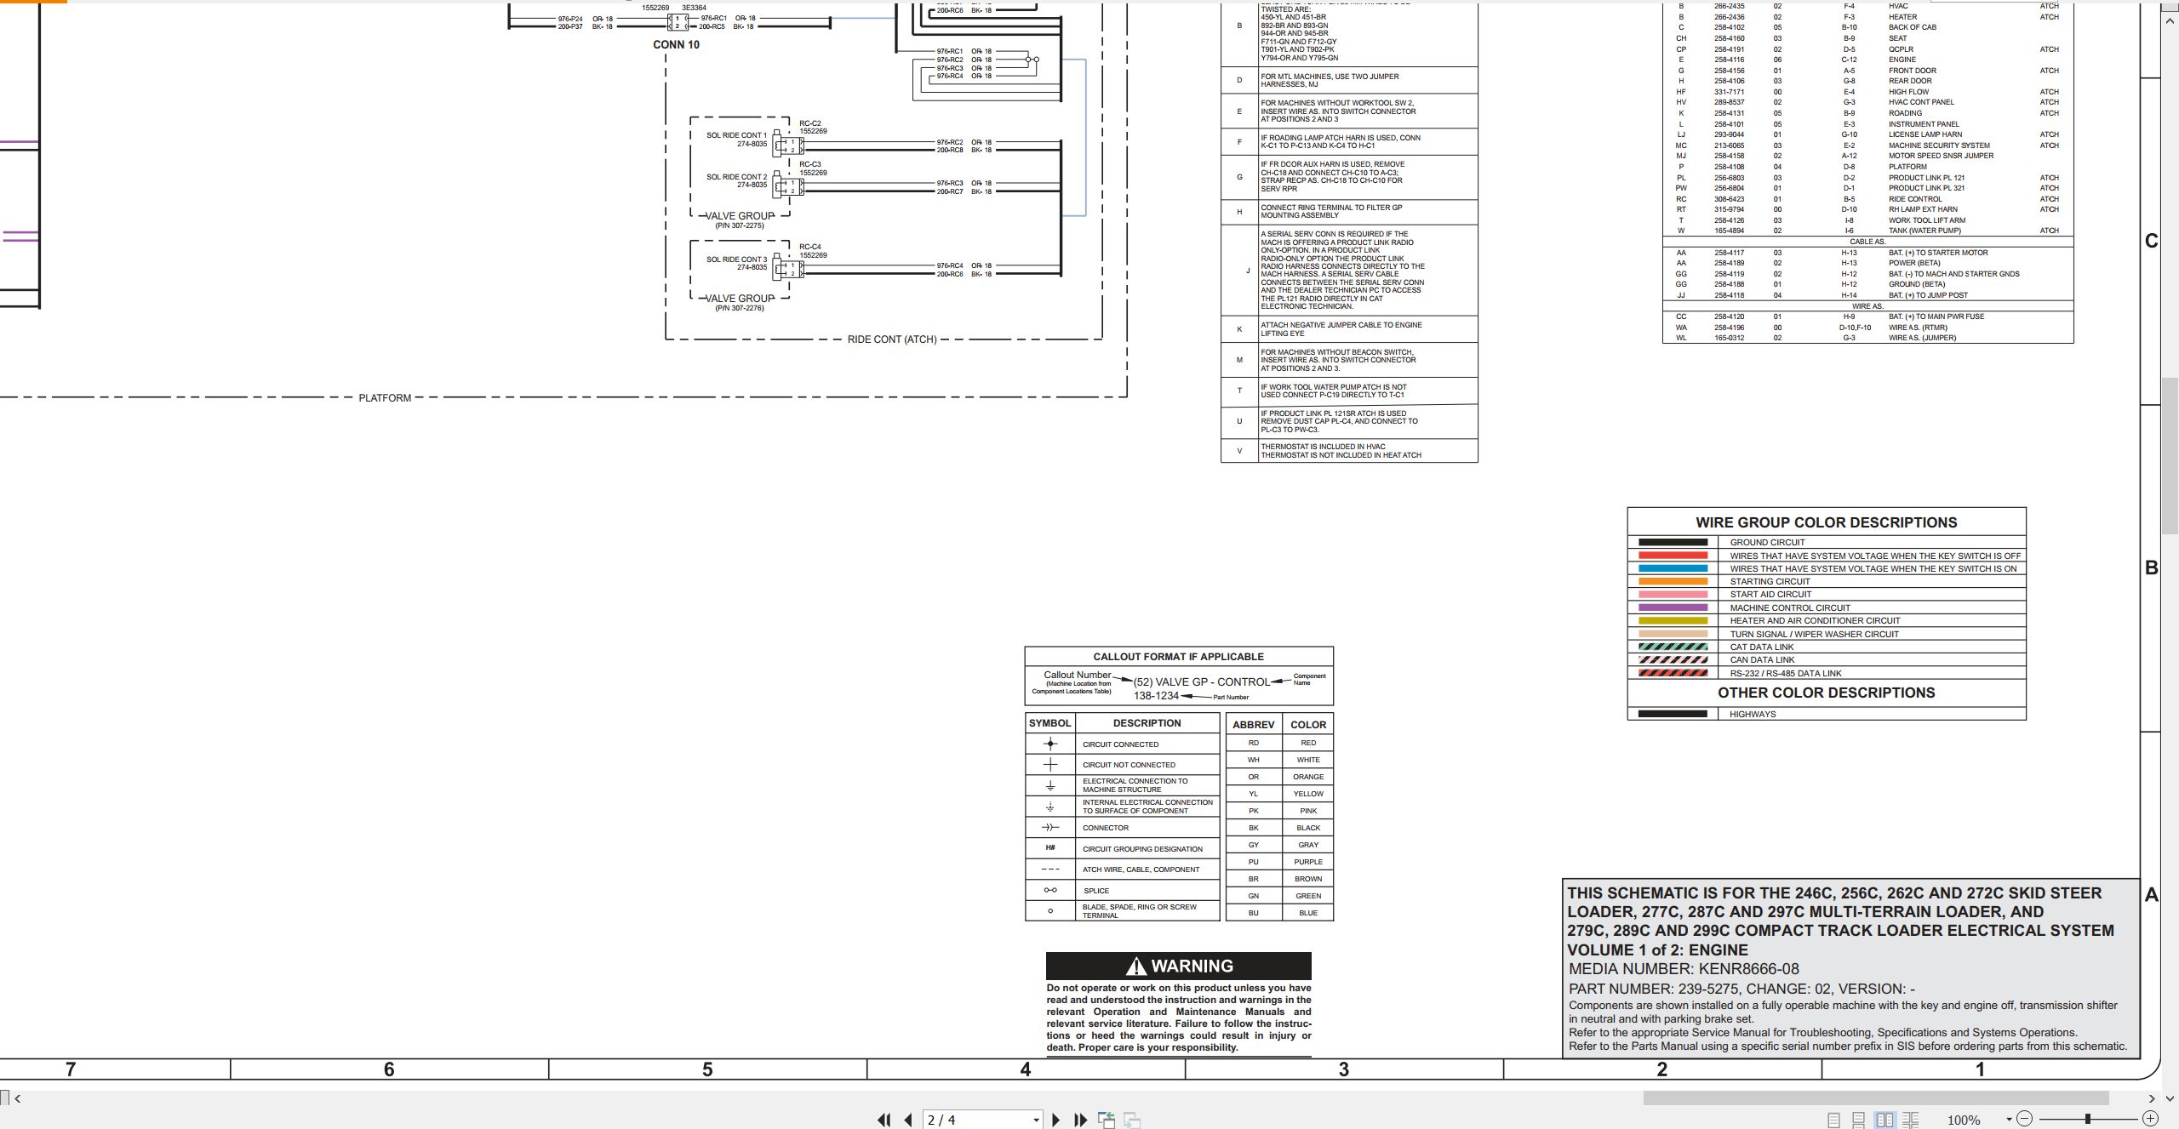Click the horizontal scrollbar right arrow
The width and height of the screenshot is (2179, 1129).
click(x=2152, y=1098)
